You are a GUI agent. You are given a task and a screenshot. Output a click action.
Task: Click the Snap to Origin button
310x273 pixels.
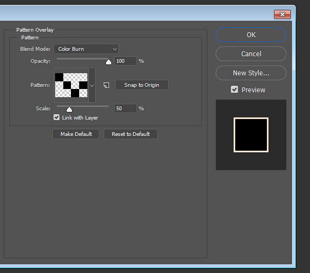[x=142, y=85]
